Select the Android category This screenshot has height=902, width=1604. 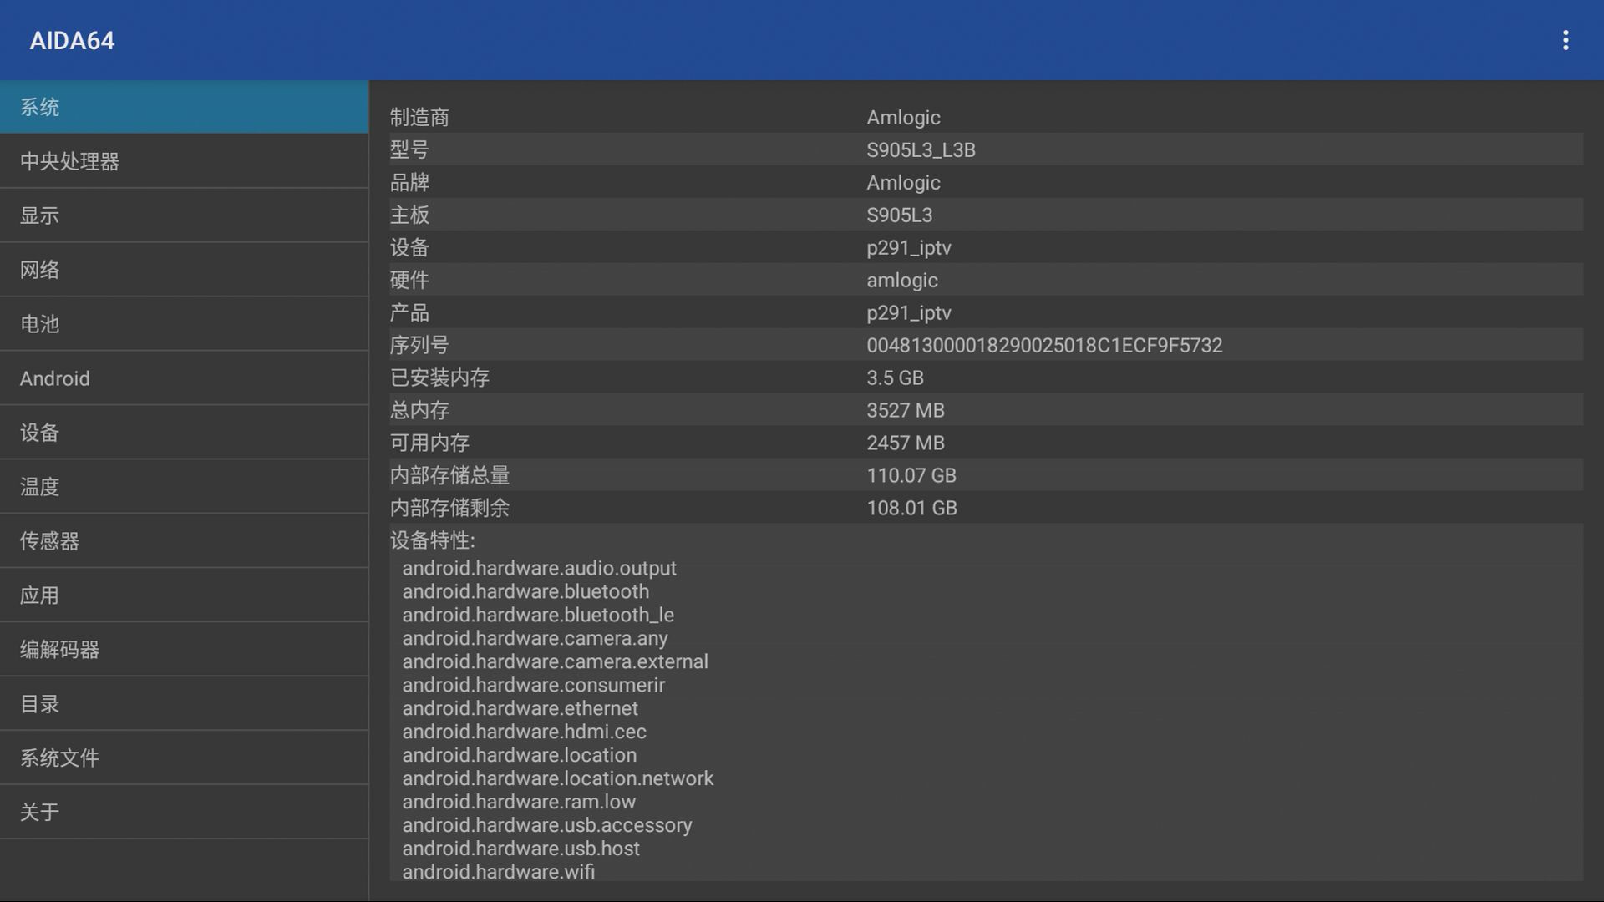184,378
